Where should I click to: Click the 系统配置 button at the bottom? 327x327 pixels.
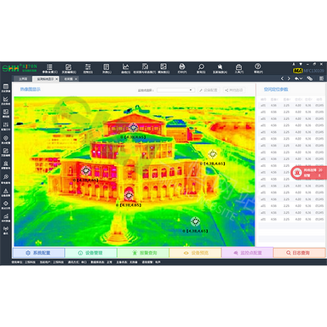[38, 253]
